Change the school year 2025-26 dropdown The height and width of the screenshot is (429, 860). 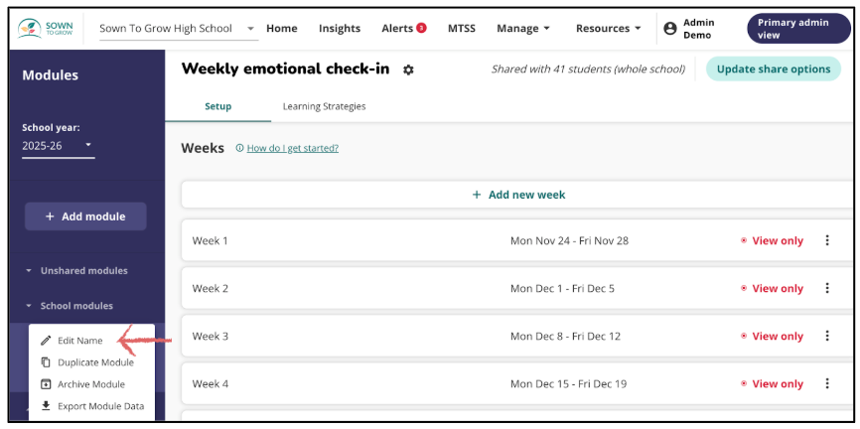point(58,146)
